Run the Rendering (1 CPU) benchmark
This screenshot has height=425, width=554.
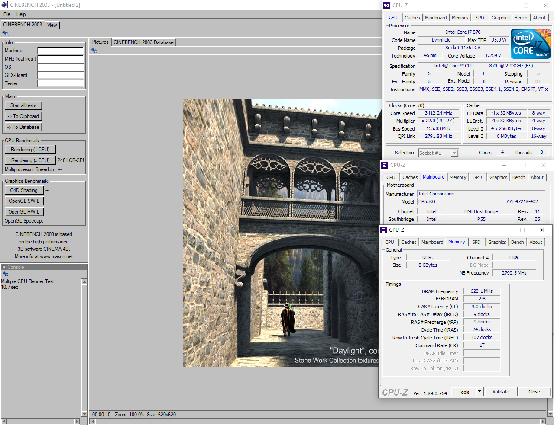click(x=30, y=150)
